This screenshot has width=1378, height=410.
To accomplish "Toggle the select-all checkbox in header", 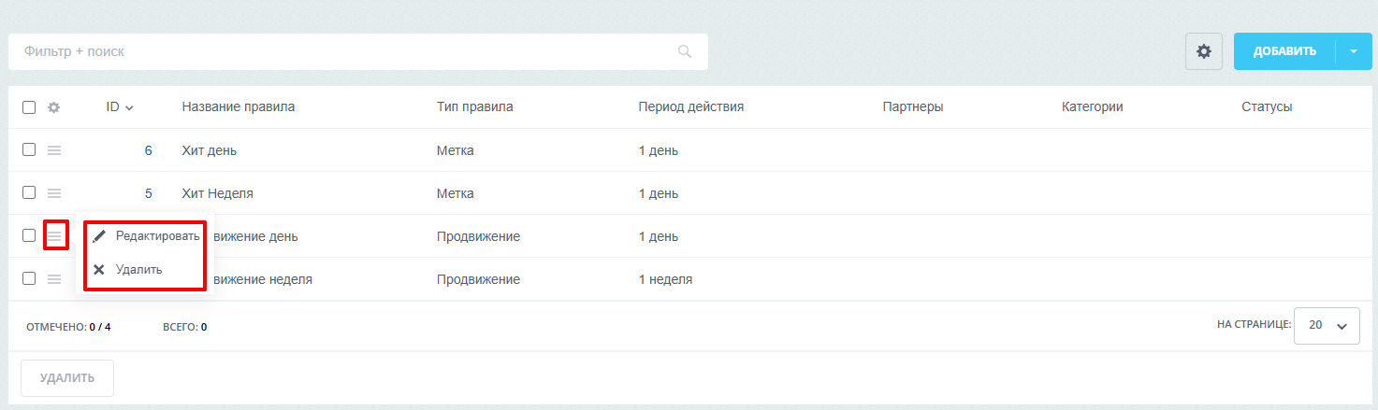I will 29,107.
